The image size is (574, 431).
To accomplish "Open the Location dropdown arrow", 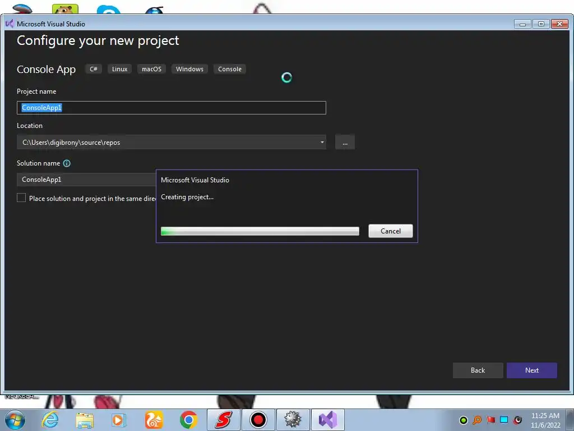I will tap(322, 142).
